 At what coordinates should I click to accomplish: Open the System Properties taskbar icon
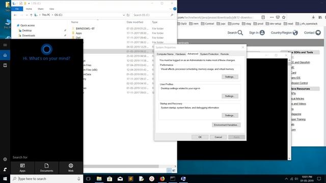click(x=183, y=178)
